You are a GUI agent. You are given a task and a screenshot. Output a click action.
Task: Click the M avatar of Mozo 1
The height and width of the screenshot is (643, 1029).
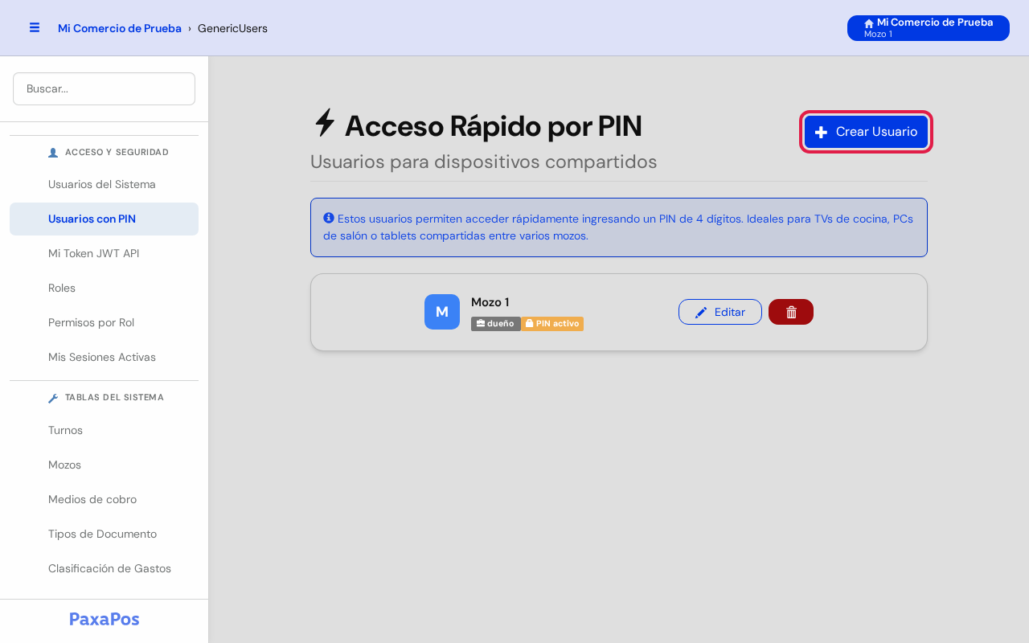442,312
